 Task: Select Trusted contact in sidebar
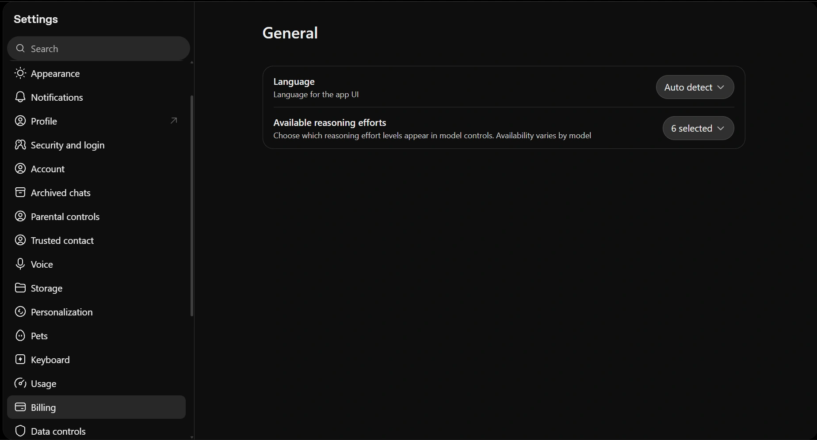coord(96,240)
